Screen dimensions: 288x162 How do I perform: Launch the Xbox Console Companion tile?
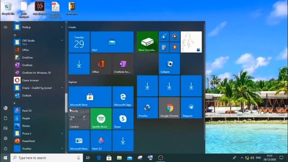(148, 42)
